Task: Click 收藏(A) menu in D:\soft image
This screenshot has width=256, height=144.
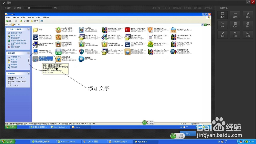Action: coord(31,17)
